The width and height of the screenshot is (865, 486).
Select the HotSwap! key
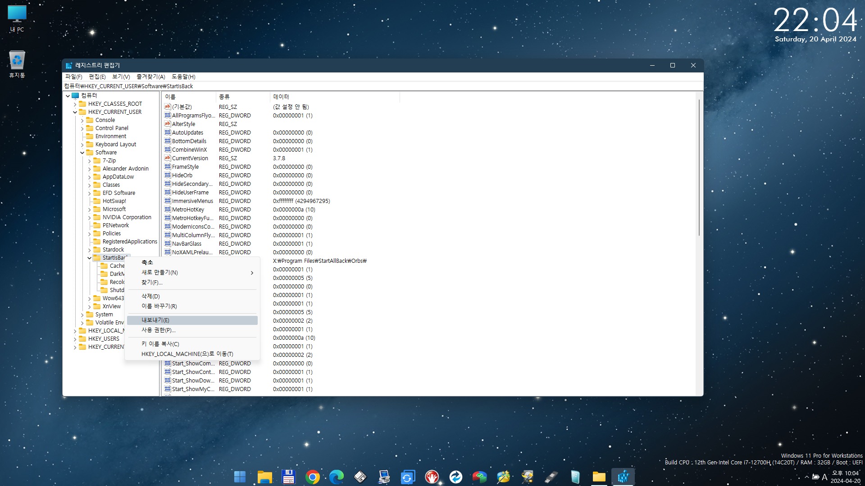click(x=114, y=201)
